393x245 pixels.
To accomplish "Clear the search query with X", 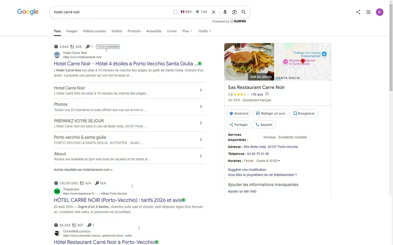I will coord(214,12).
